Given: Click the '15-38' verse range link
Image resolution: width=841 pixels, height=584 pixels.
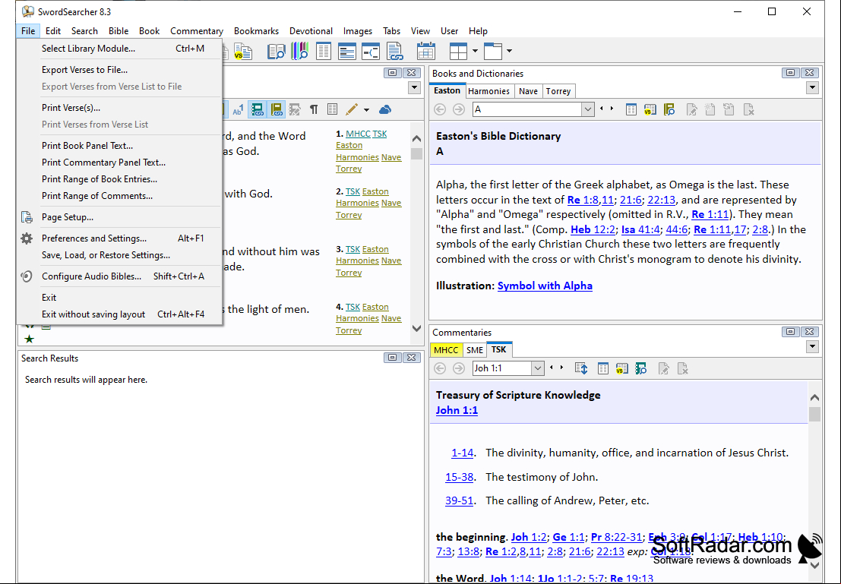Looking at the screenshot, I should click(x=459, y=477).
